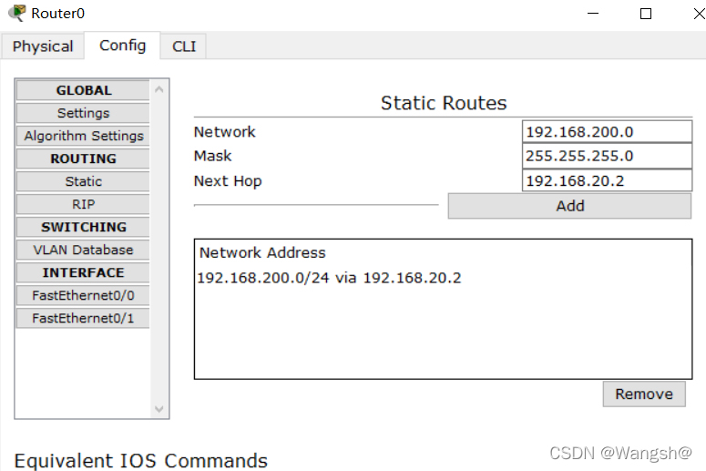The height and width of the screenshot is (471, 706).
Task: Remove the selected static route
Action: (643, 394)
